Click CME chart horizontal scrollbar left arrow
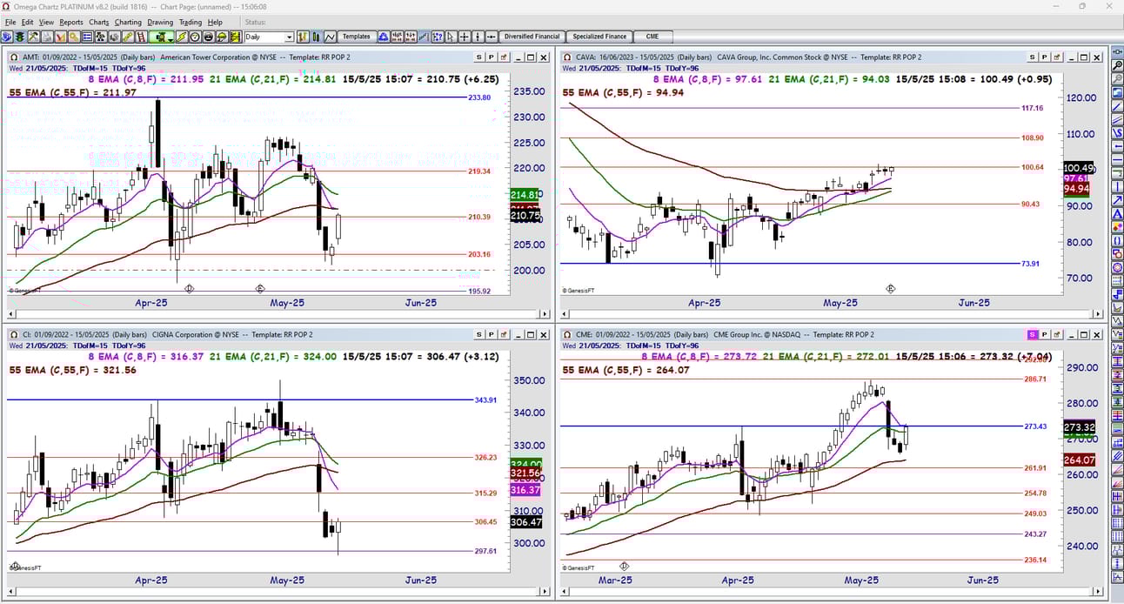Screen dimensions: 1124x604 (564, 591)
